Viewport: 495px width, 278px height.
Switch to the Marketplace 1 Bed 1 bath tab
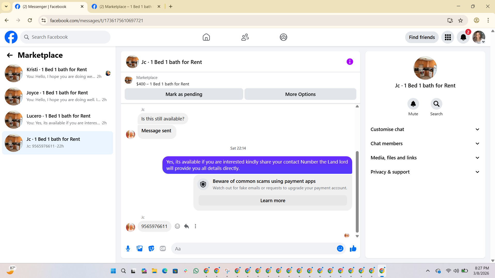(x=127, y=6)
